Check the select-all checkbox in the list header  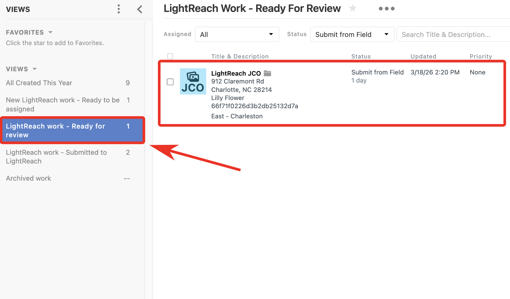[x=170, y=56]
